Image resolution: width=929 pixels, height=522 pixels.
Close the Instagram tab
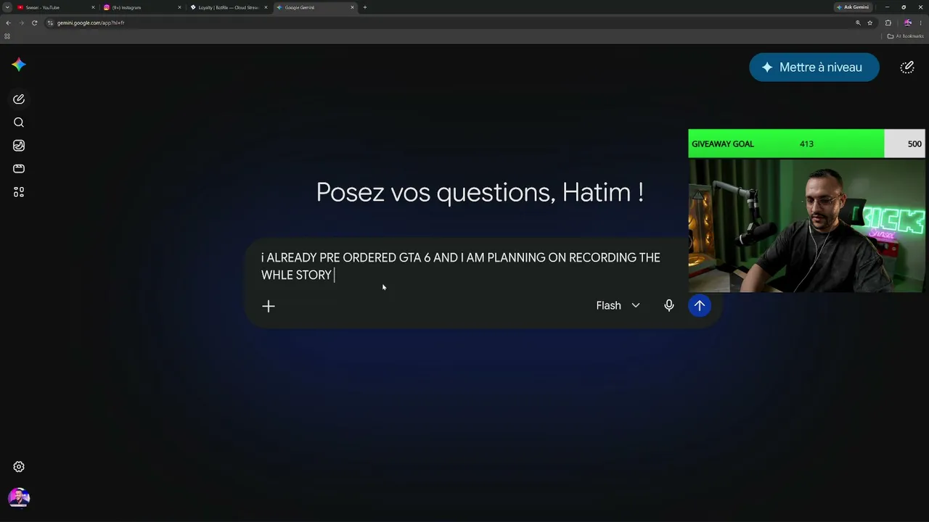(179, 7)
